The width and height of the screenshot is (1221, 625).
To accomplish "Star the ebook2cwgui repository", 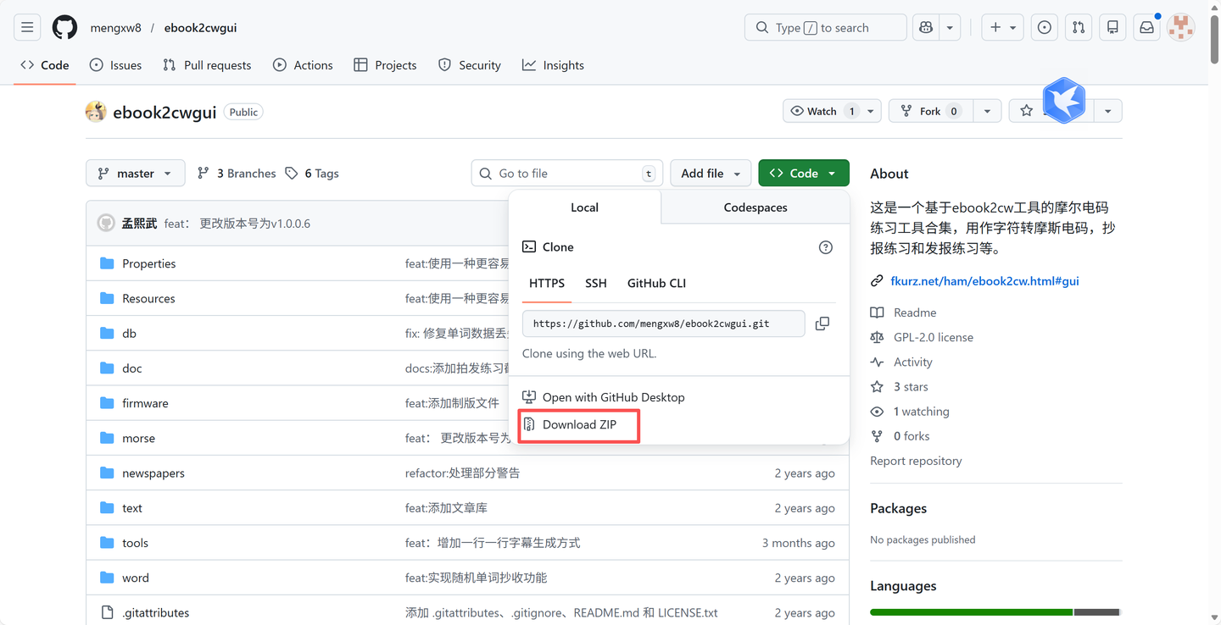I will pyautogui.click(x=1027, y=111).
